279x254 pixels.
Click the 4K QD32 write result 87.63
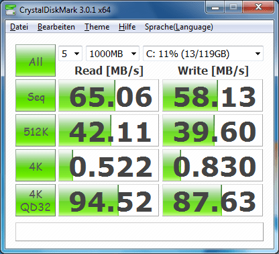coord(213,200)
